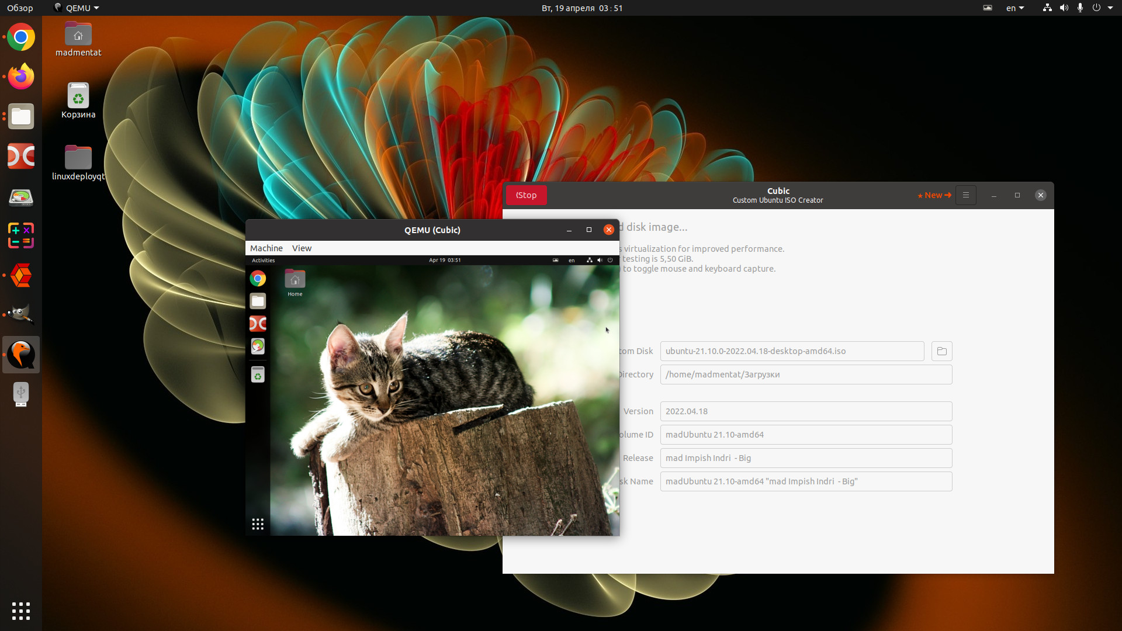Show applications grid inside QEMU guest
The width and height of the screenshot is (1122, 631).
[x=258, y=524]
